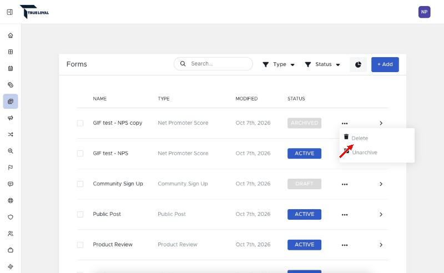This screenshot has width=444, height=273.
Task: Click the search magnifier icon
Action: [183, 64]
